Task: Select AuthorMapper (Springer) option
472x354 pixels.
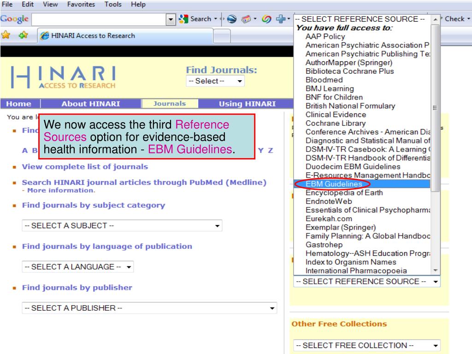Action: click(362, 62)
